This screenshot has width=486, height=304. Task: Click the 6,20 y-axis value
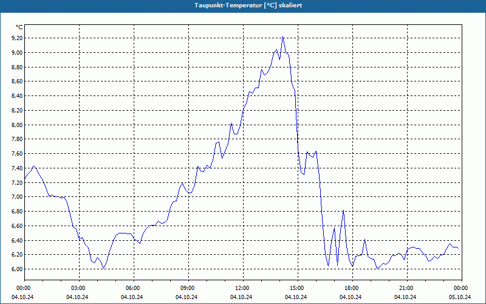(x=17, y=254)
